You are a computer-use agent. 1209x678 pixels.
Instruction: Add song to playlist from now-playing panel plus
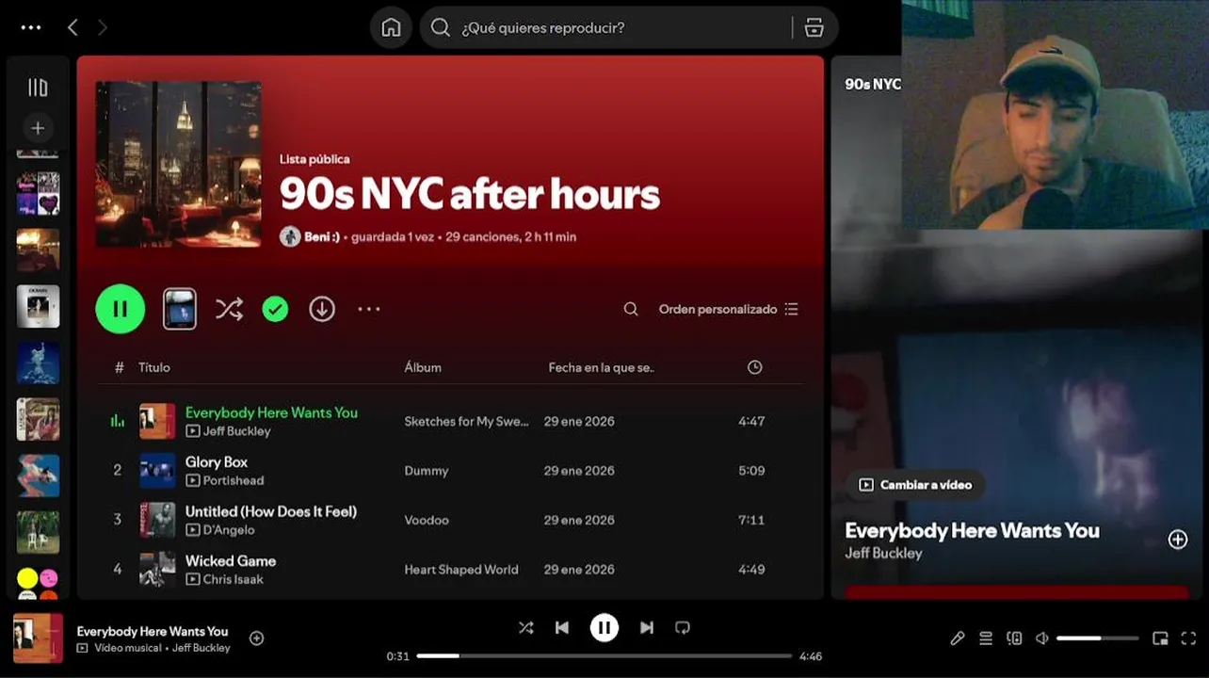[1178, 540]
